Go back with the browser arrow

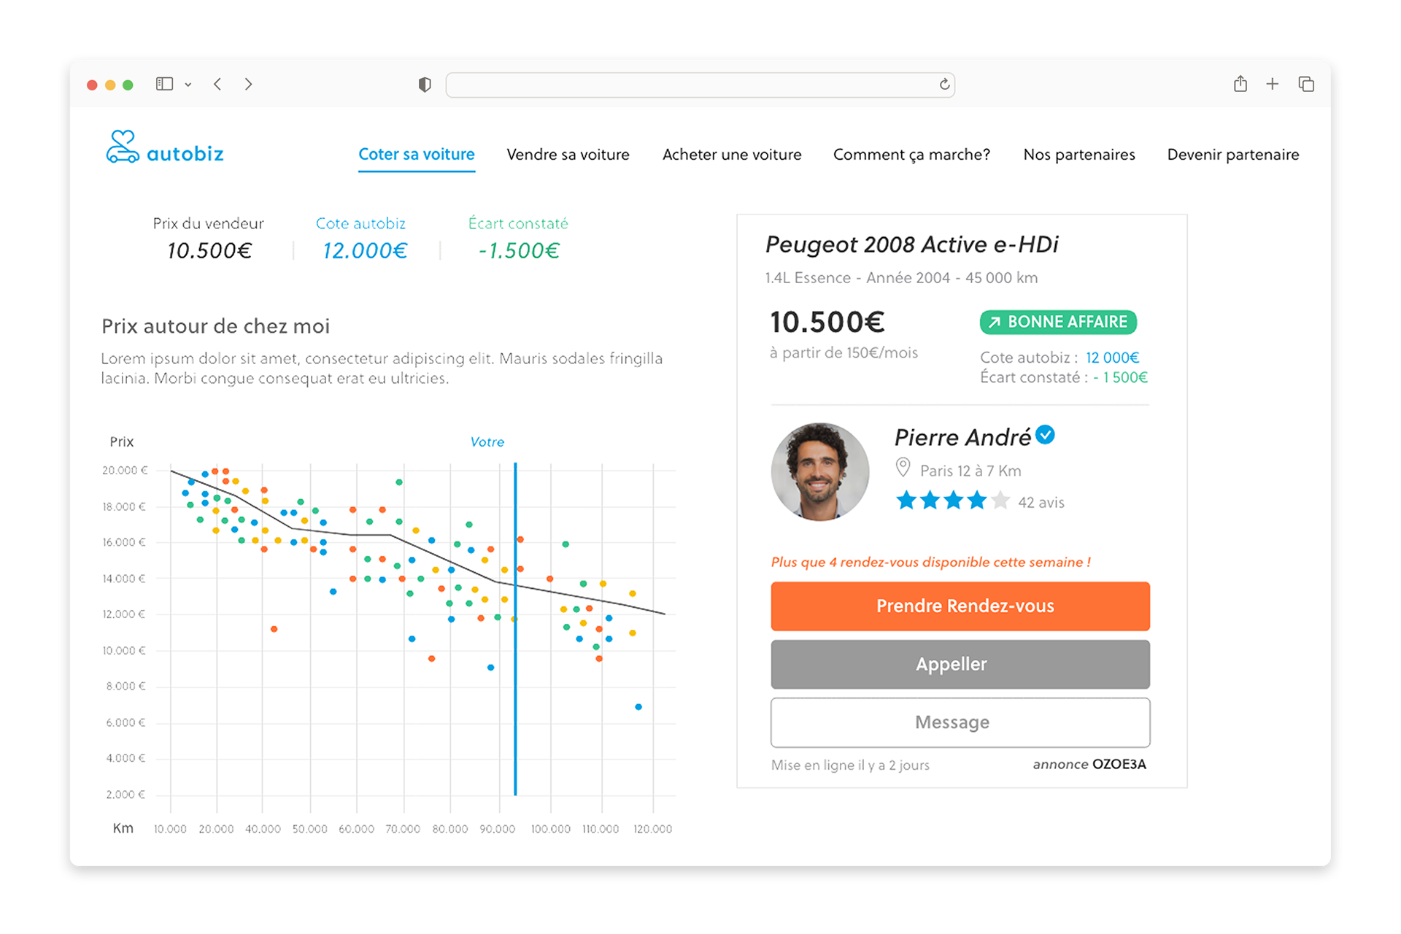217,84
